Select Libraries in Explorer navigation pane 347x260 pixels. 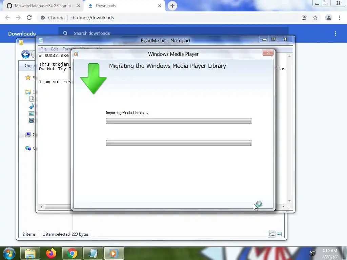point(28,92)
